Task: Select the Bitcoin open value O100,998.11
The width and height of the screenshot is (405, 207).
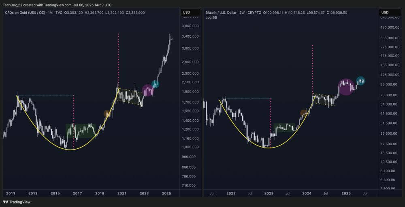Action: 273,13
